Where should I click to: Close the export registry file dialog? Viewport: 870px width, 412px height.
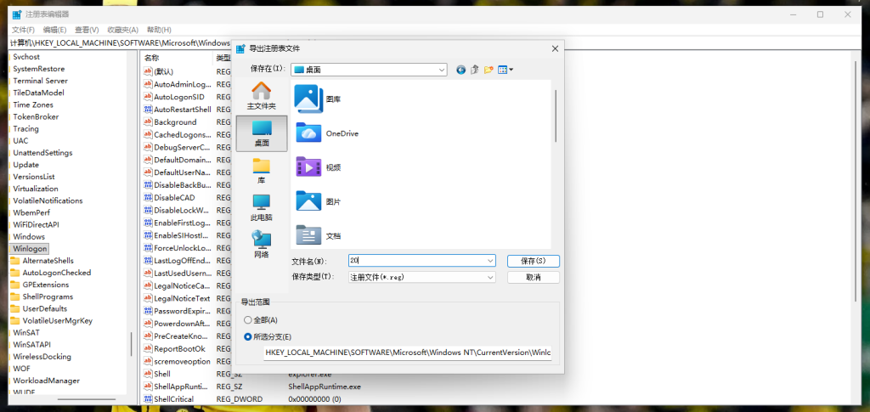tap(555, 48)
